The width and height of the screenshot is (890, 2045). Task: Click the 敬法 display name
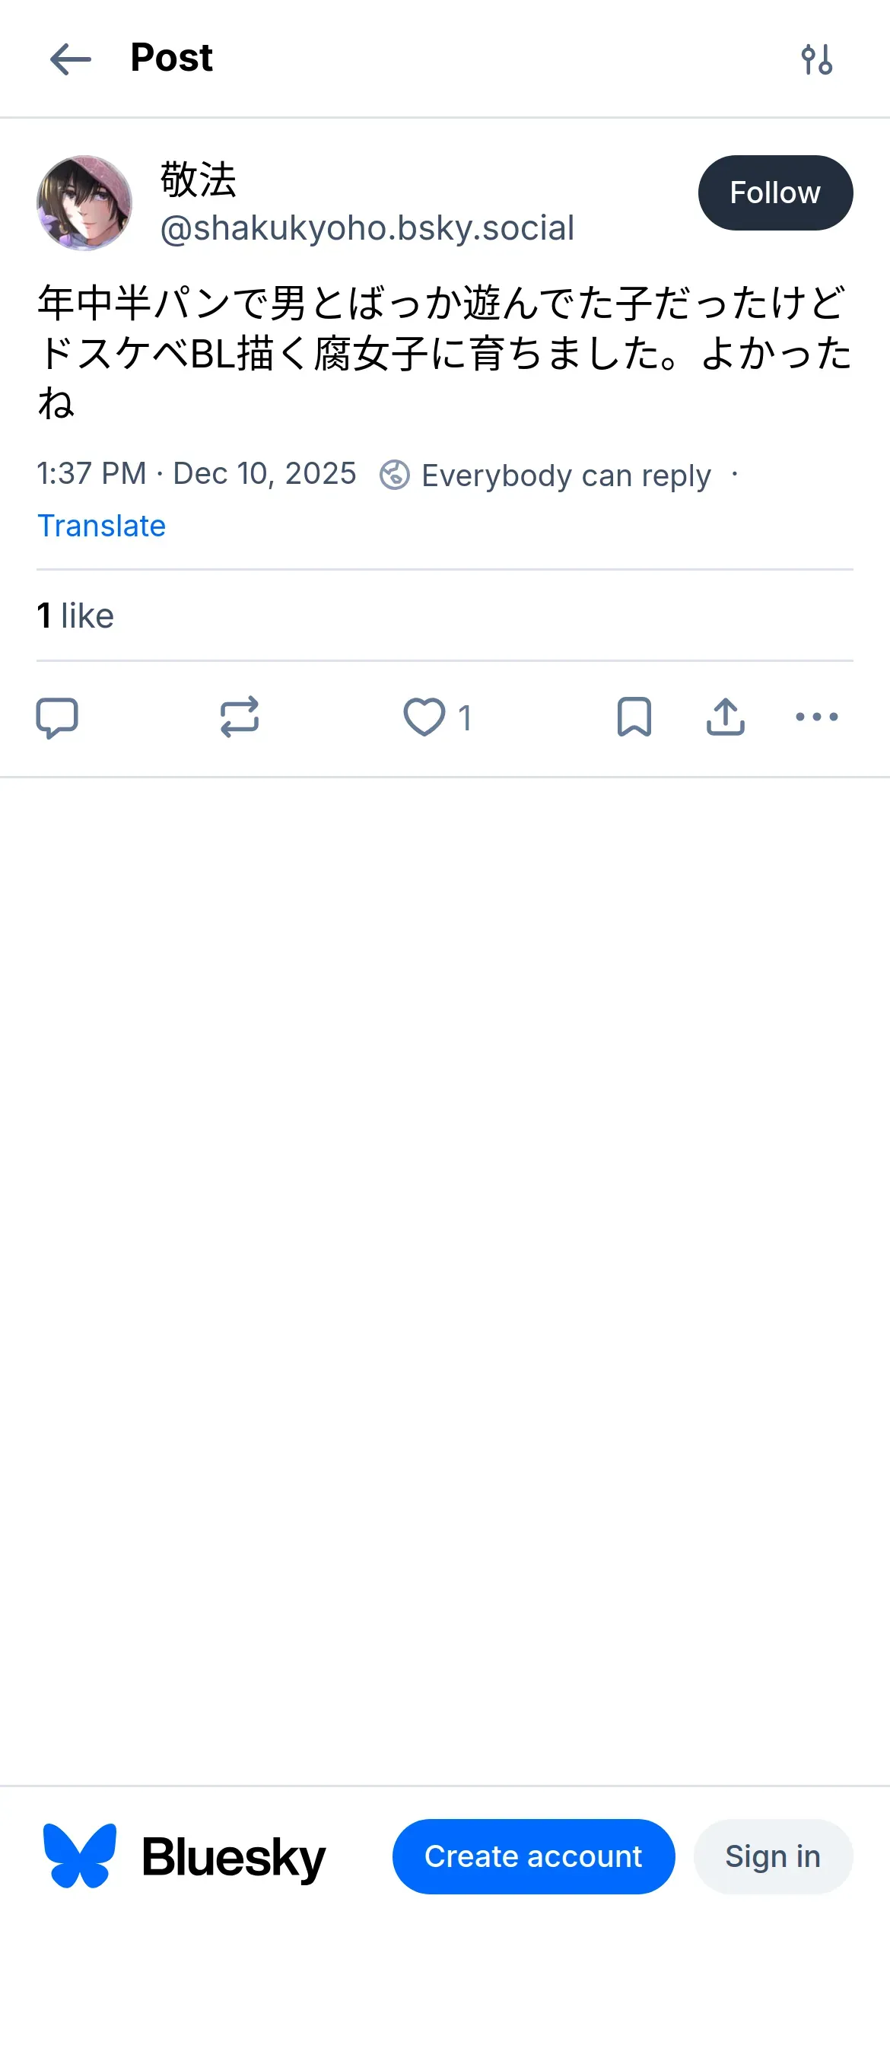199,180
